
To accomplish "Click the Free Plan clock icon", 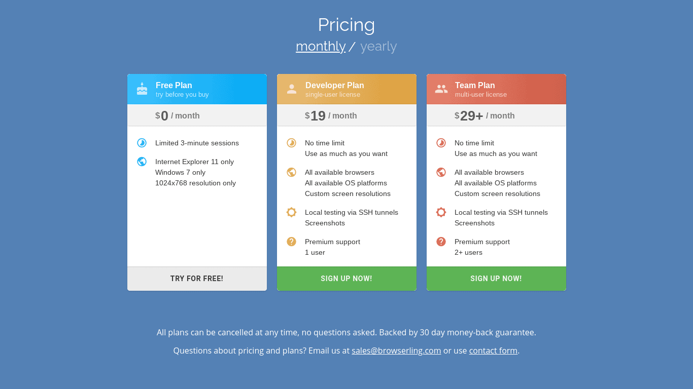I will pyautogui.click(x=142, y=143).
